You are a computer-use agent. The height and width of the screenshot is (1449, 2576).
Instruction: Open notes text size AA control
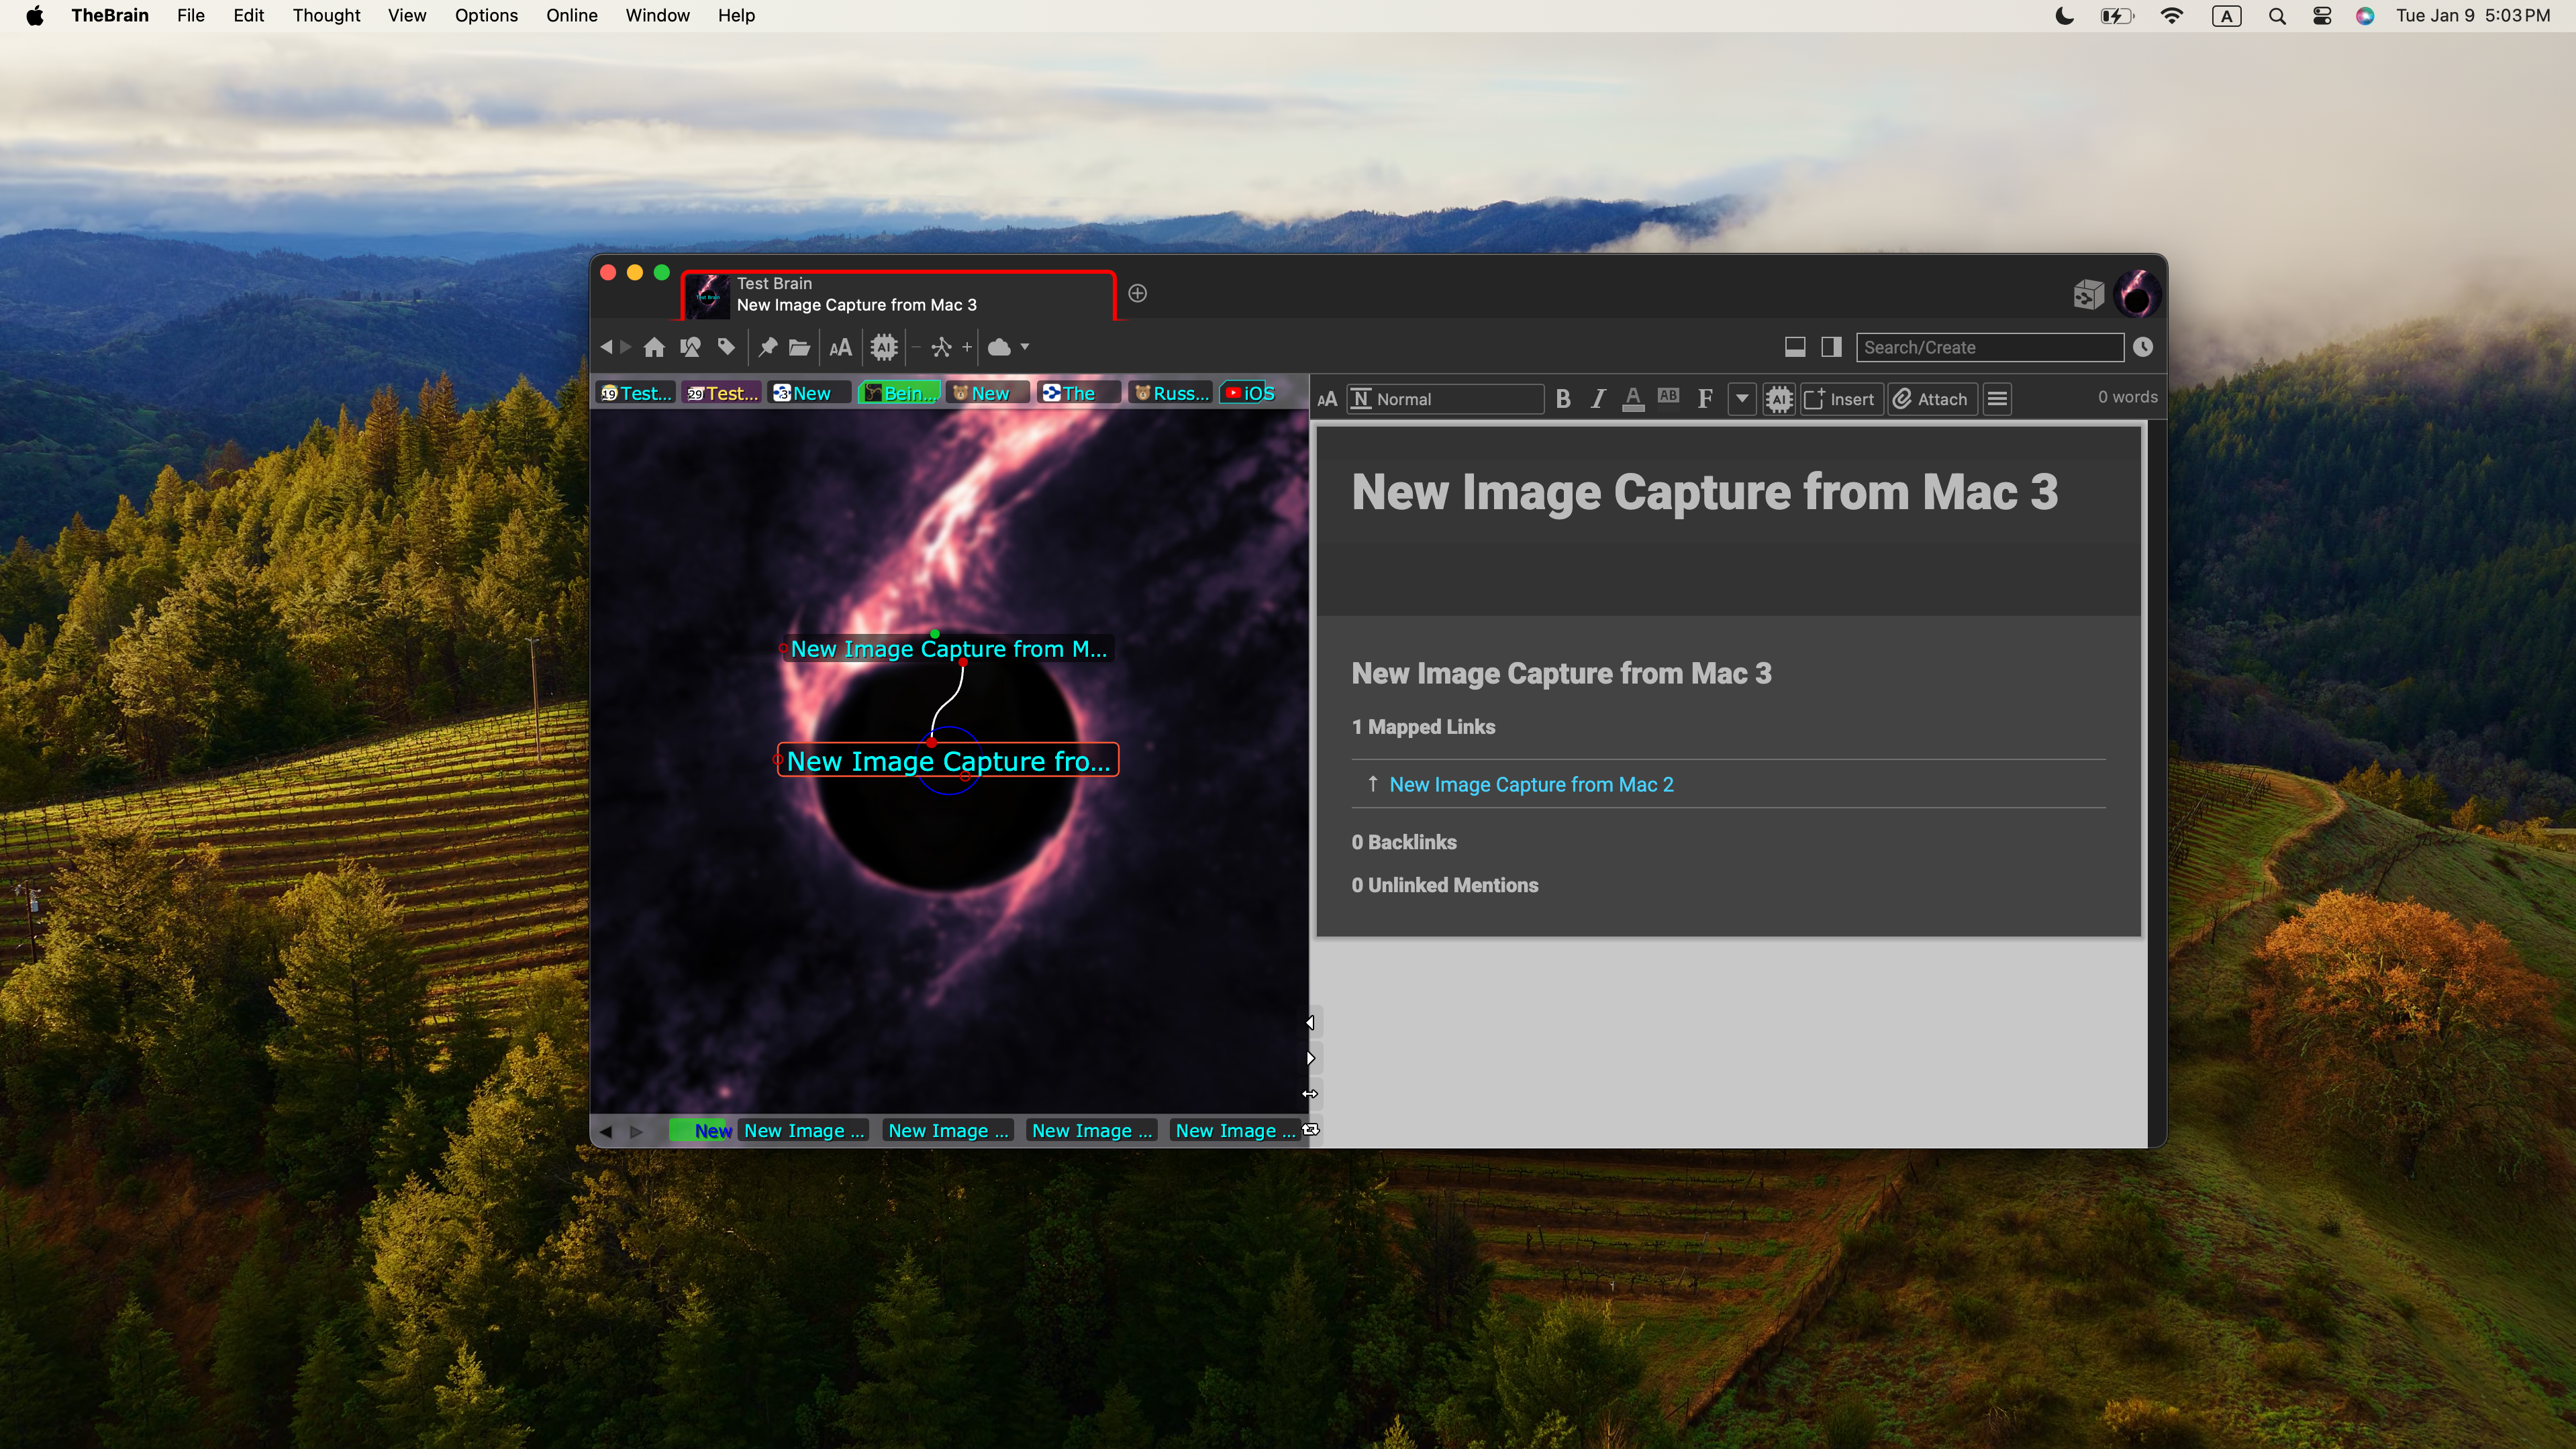click(x=1327, y=400)
